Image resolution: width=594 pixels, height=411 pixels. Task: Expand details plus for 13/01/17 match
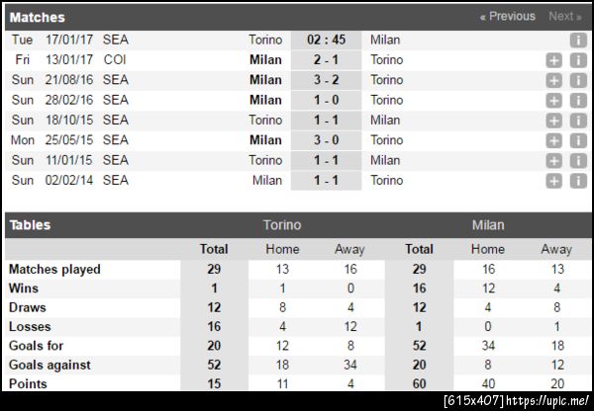(553, 60)
